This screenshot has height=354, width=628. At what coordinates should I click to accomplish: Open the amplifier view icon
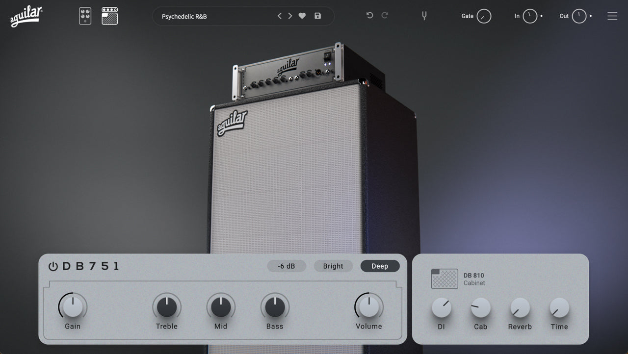click(x=109, y=16)
